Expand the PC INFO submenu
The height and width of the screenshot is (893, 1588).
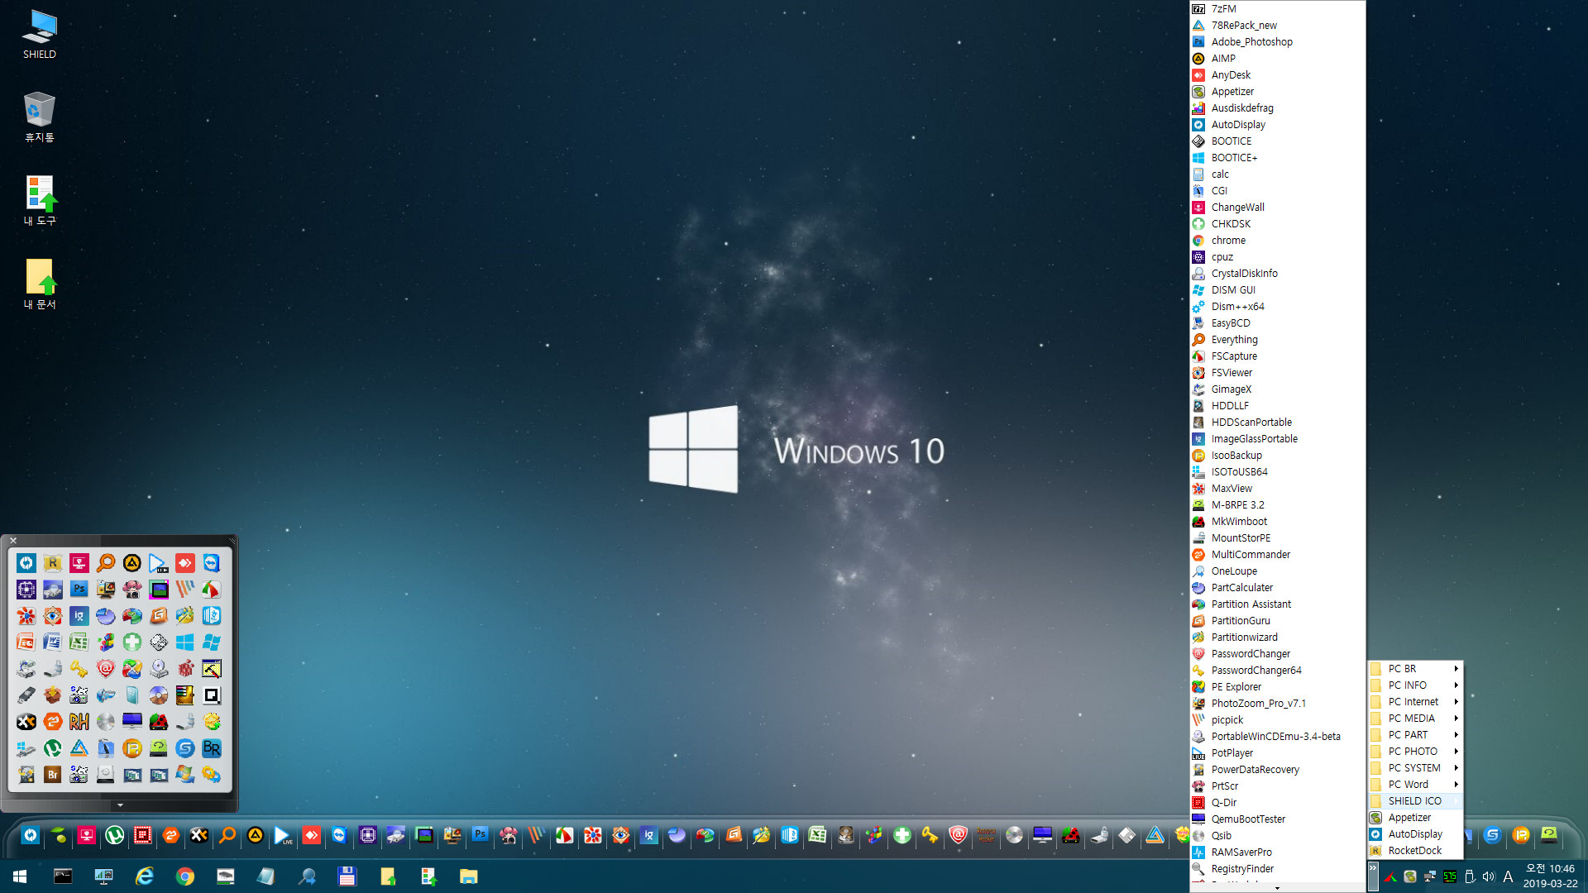click(x=1415, y=685)
